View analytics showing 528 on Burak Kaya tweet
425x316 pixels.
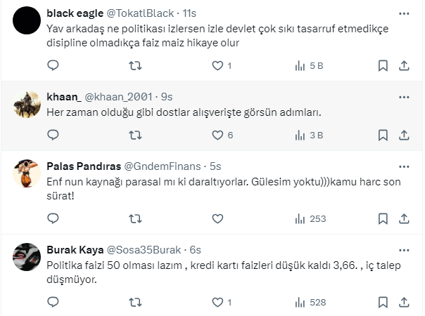(310, 302)
